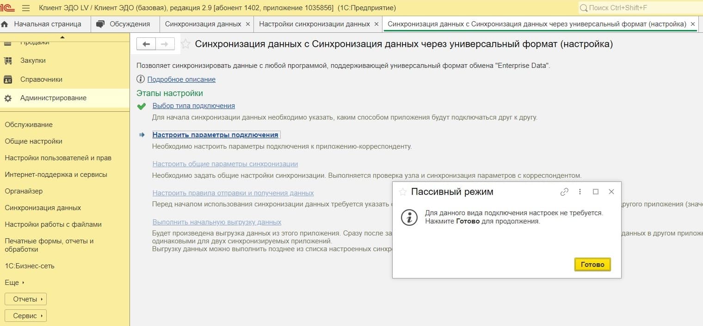
Task: Click the forward navigation arrow
Action: [164, 44]
